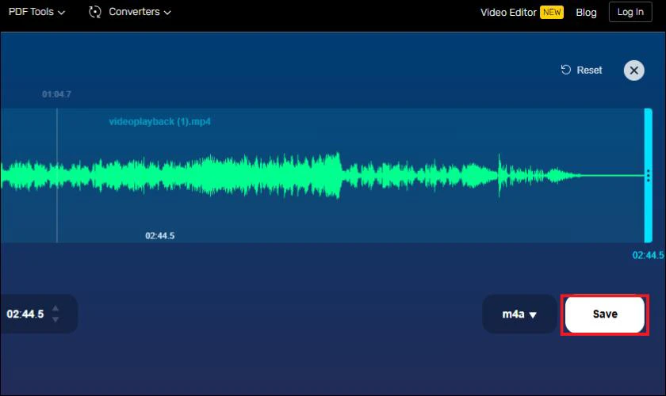Click the cyan right trim handle

[649, 175]
